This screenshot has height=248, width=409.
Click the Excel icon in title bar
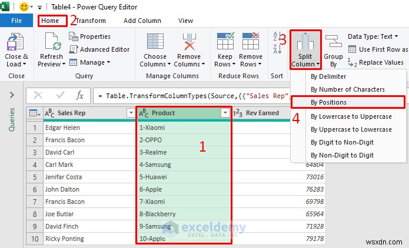[5, 6]
